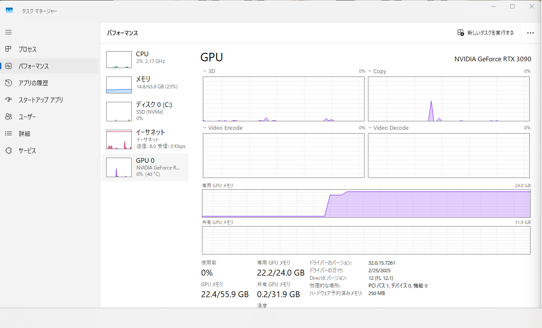Click the 3D usage graph

pos(284,99)
